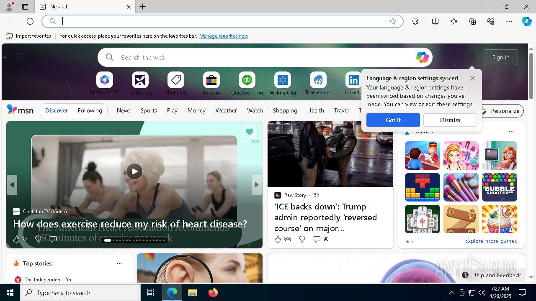Open the Mahjong game thumbnail
This screenshot has height=301, width=536.
[423, 219]
